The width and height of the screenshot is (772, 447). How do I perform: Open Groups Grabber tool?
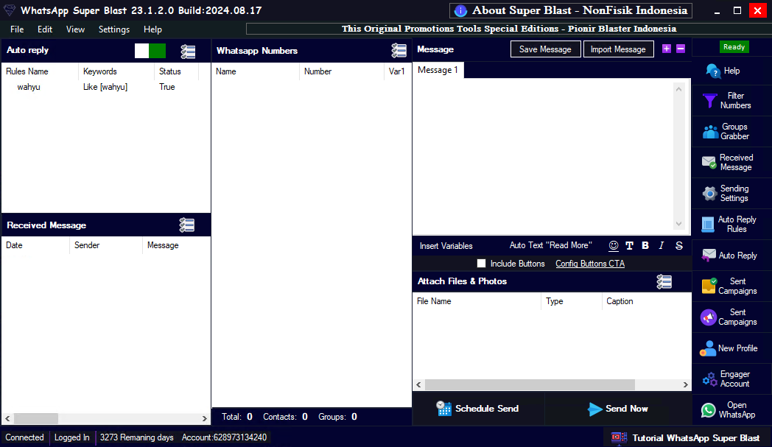point(731,131)
